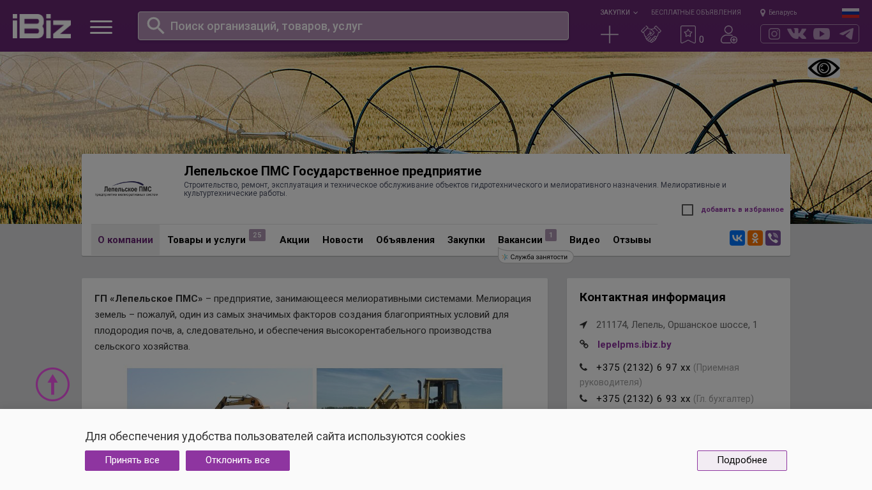Click the Служба занятости label
This screenshot has height=490, width=872.
coord(536,257)
